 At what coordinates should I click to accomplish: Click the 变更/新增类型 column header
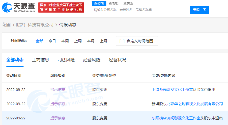(104, 75)
